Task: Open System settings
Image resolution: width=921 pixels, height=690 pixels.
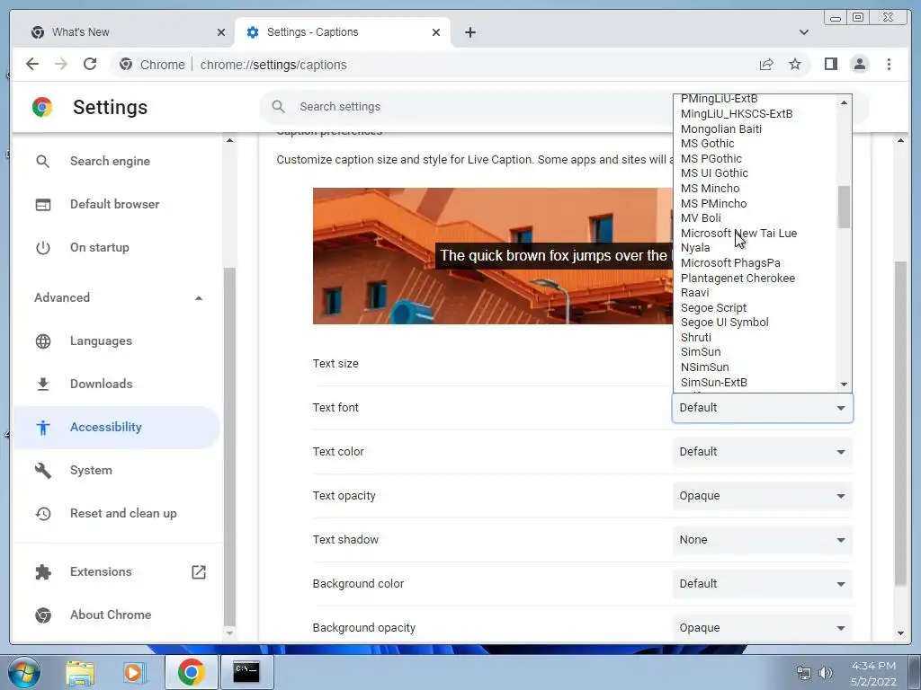Action: click(x=91, y=470)
